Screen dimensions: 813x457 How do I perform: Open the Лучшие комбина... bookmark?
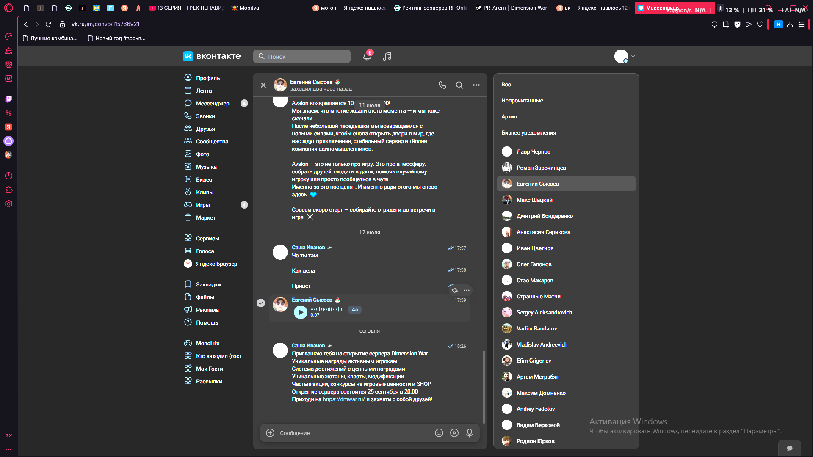point(50,39)
